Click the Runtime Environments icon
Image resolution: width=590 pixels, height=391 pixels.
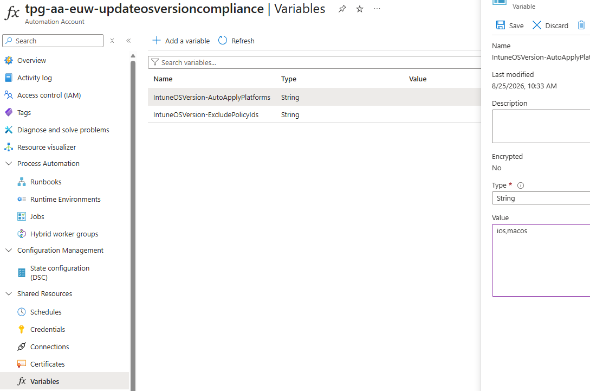22,199
